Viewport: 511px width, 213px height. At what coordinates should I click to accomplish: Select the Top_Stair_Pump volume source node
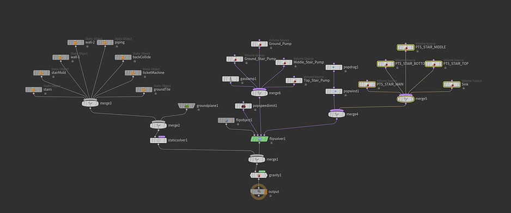[294, 81]
